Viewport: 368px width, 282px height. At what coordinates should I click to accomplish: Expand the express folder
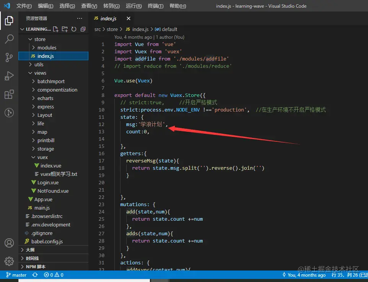53,107
